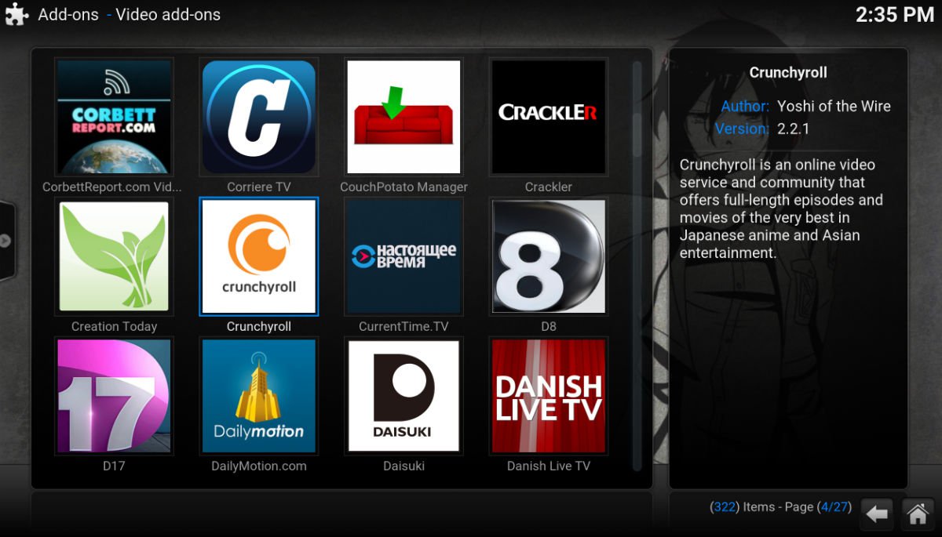Image resolution: width=942 pixels, height=537 pixels.
Task: Click the author name 'Yoshi of the Wire'
Action: [834, 107]
